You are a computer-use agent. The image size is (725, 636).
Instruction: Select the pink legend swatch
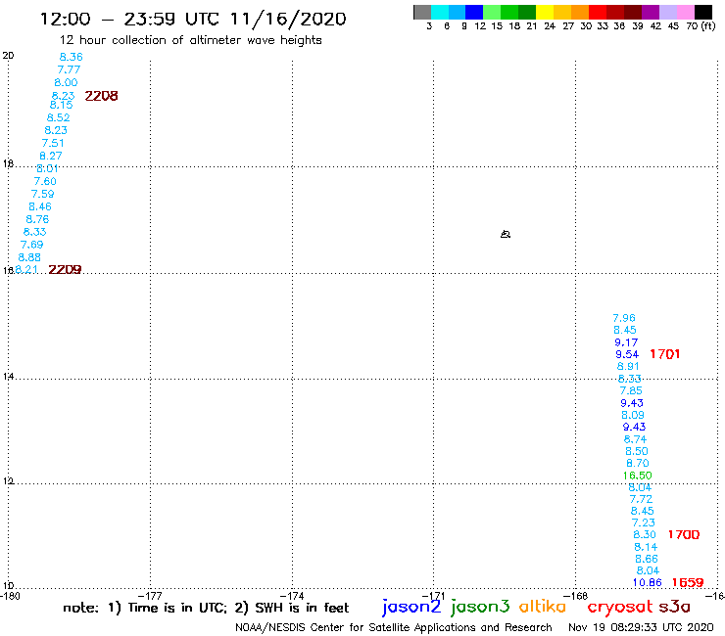tap(685, 12)
